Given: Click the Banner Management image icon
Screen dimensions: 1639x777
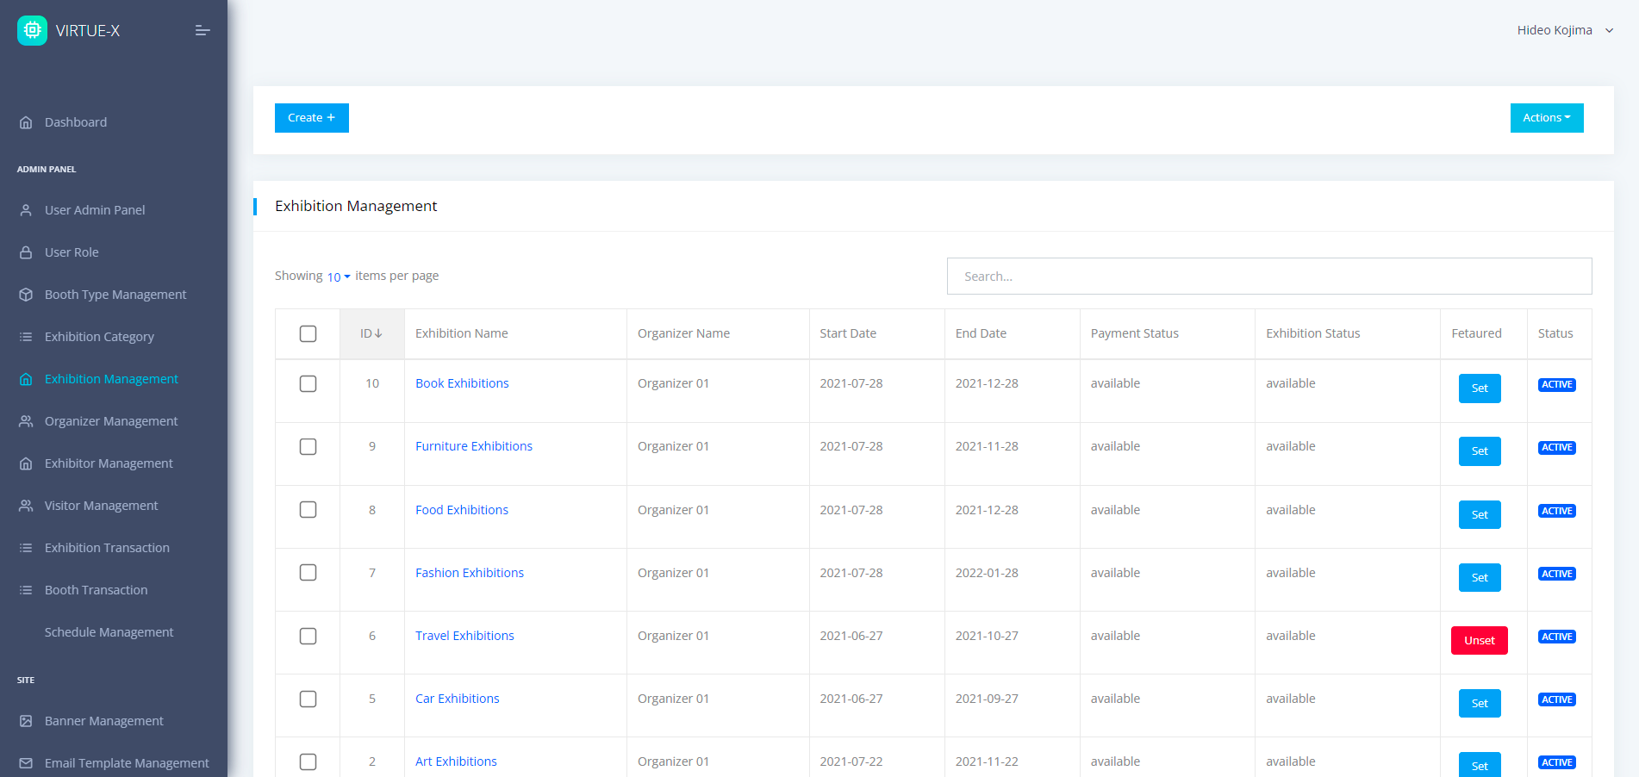Looking at the screenshot, I should click(26, 721).
